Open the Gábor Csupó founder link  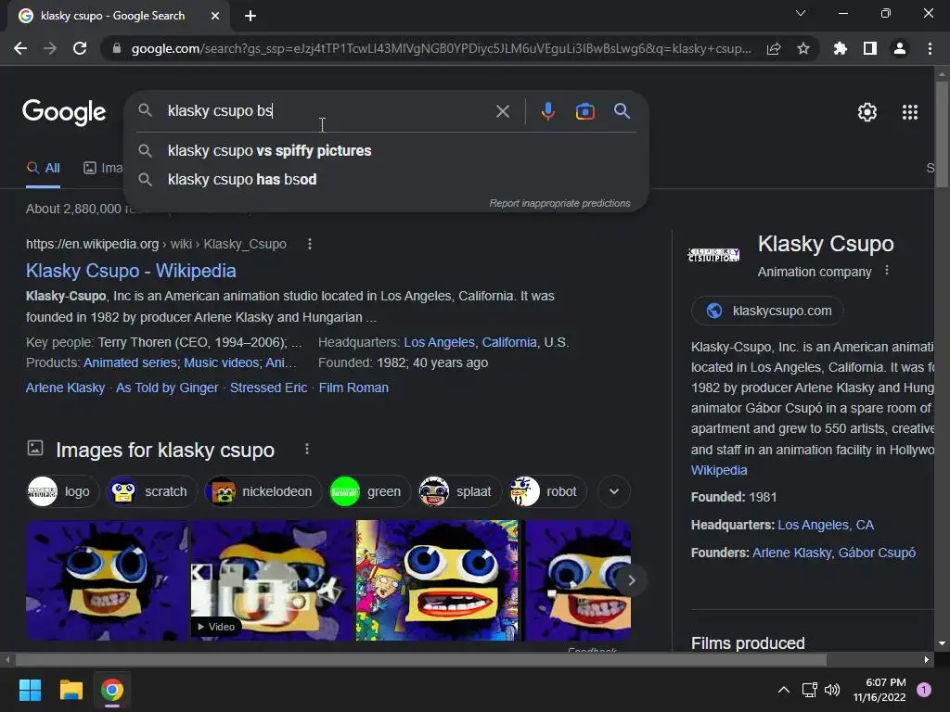[877, 553]
